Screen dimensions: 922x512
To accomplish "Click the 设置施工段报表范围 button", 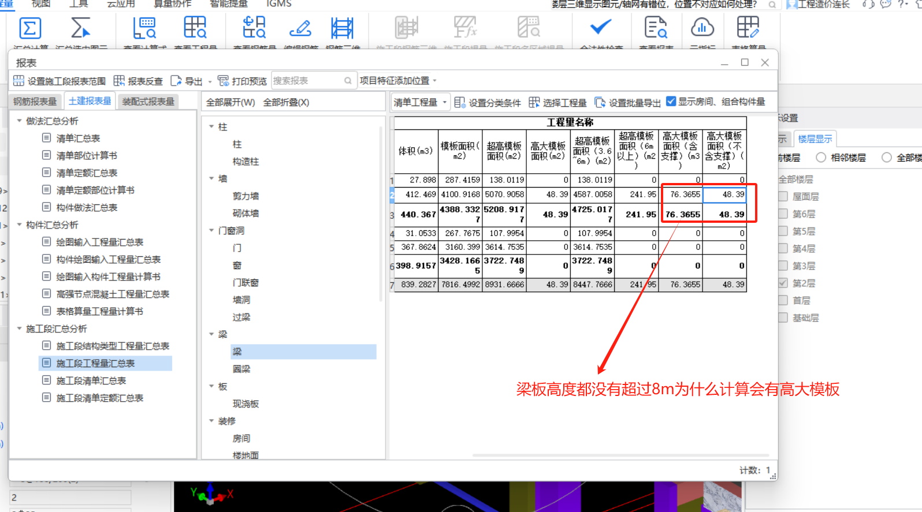I will tap(60, 81).
